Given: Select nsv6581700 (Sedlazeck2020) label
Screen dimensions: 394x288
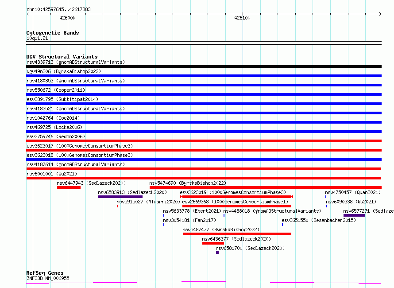Looking at the screenshot, I should pos(250,248).
